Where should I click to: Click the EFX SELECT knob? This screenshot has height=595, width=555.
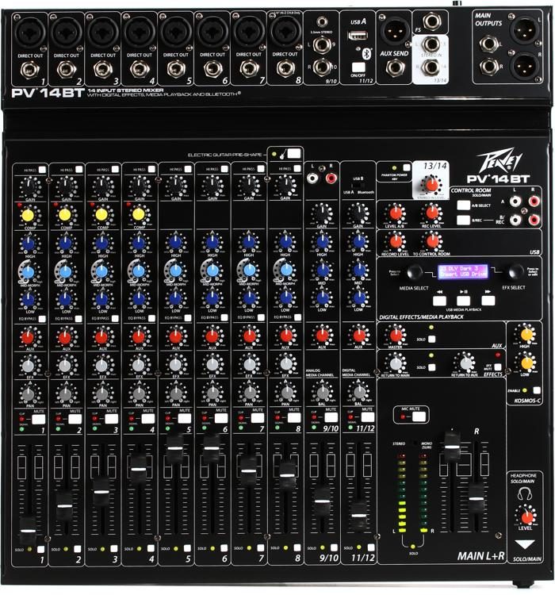coord(515,271)
